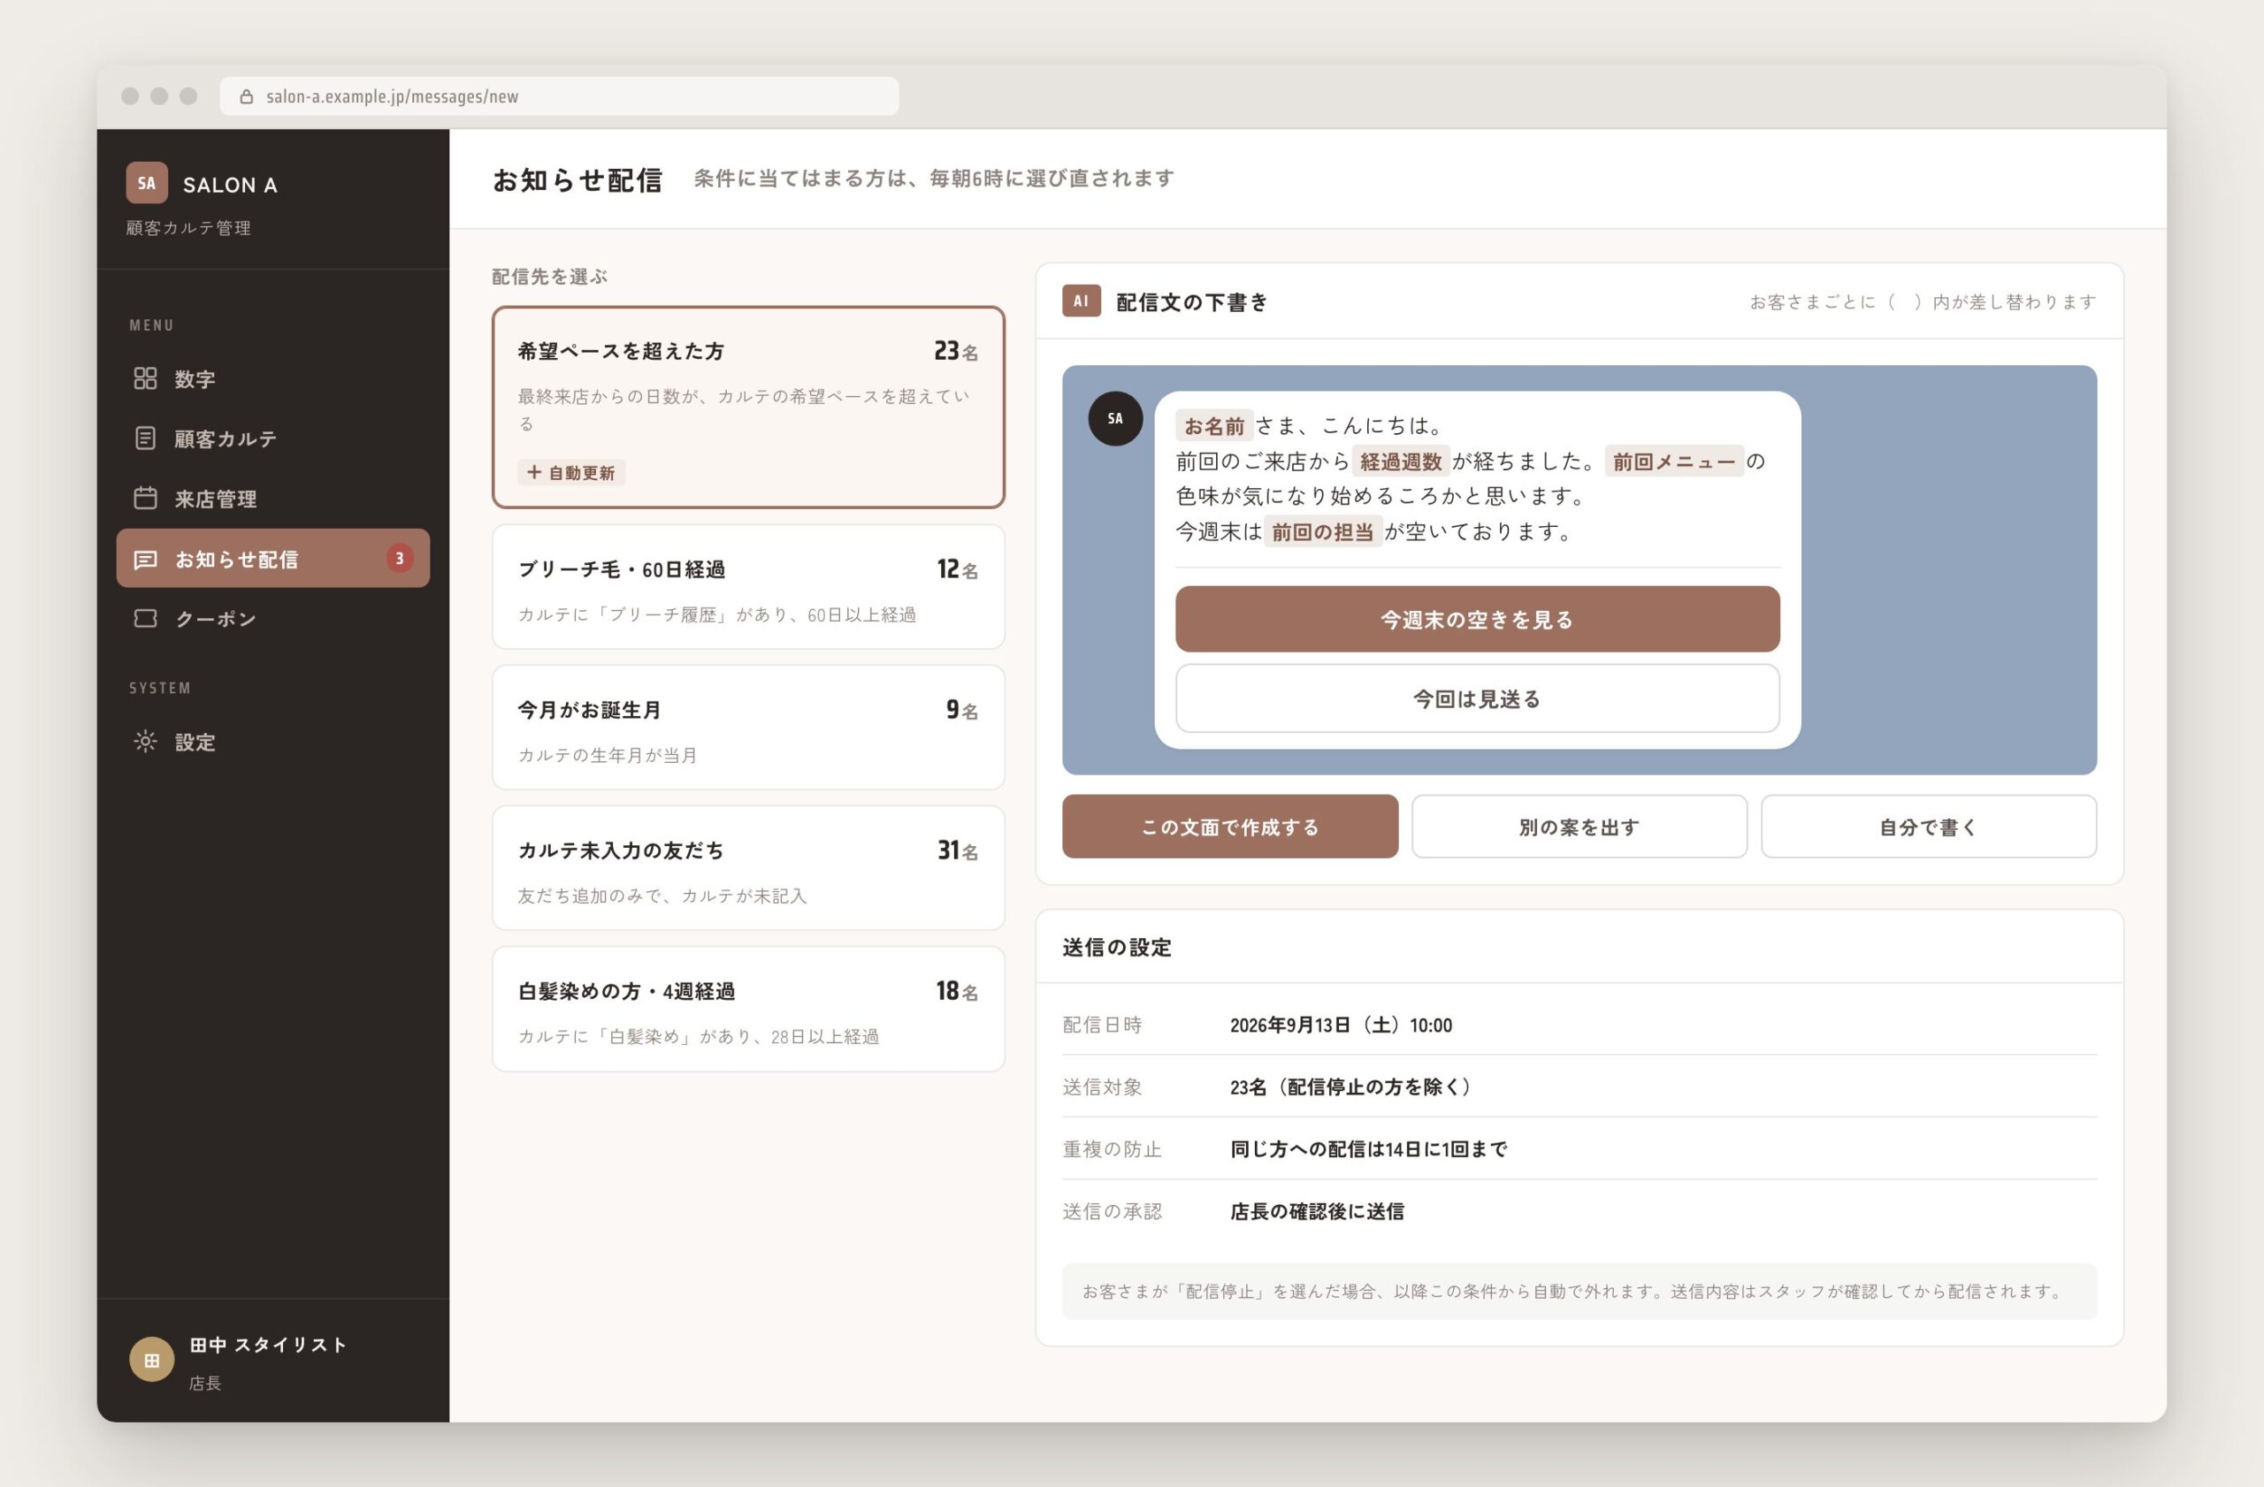Click the 来店管理 calendar icon
Screen dimensions: 2264x1487
tap(144, 499)
